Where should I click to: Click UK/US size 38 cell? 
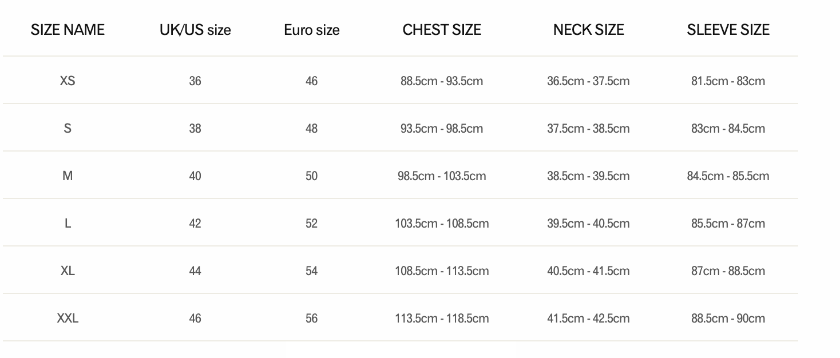pos(195,128)
